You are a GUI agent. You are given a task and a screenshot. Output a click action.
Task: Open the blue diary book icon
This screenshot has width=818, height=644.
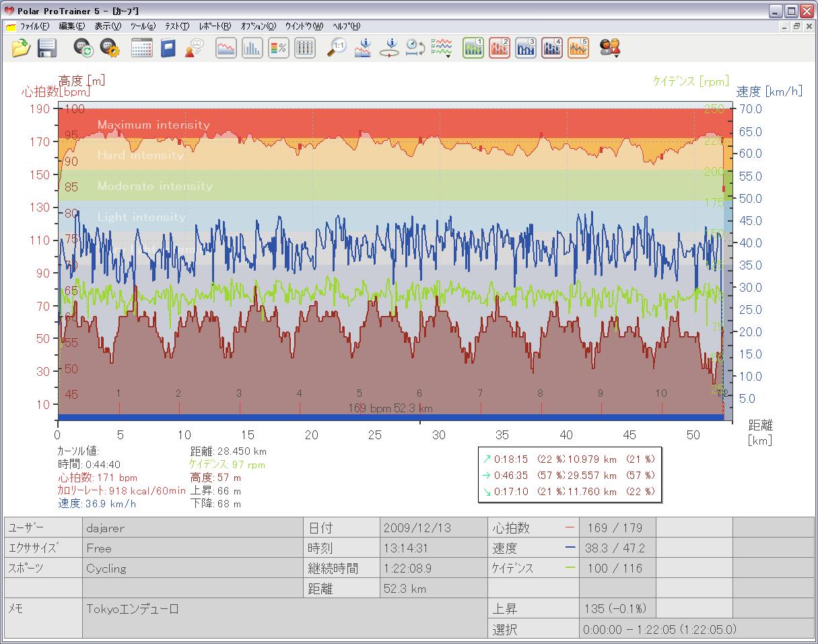168,48
